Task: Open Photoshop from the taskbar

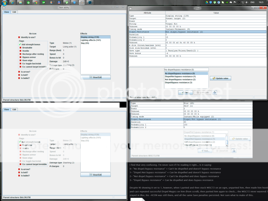Action: (x=90, y=3)
